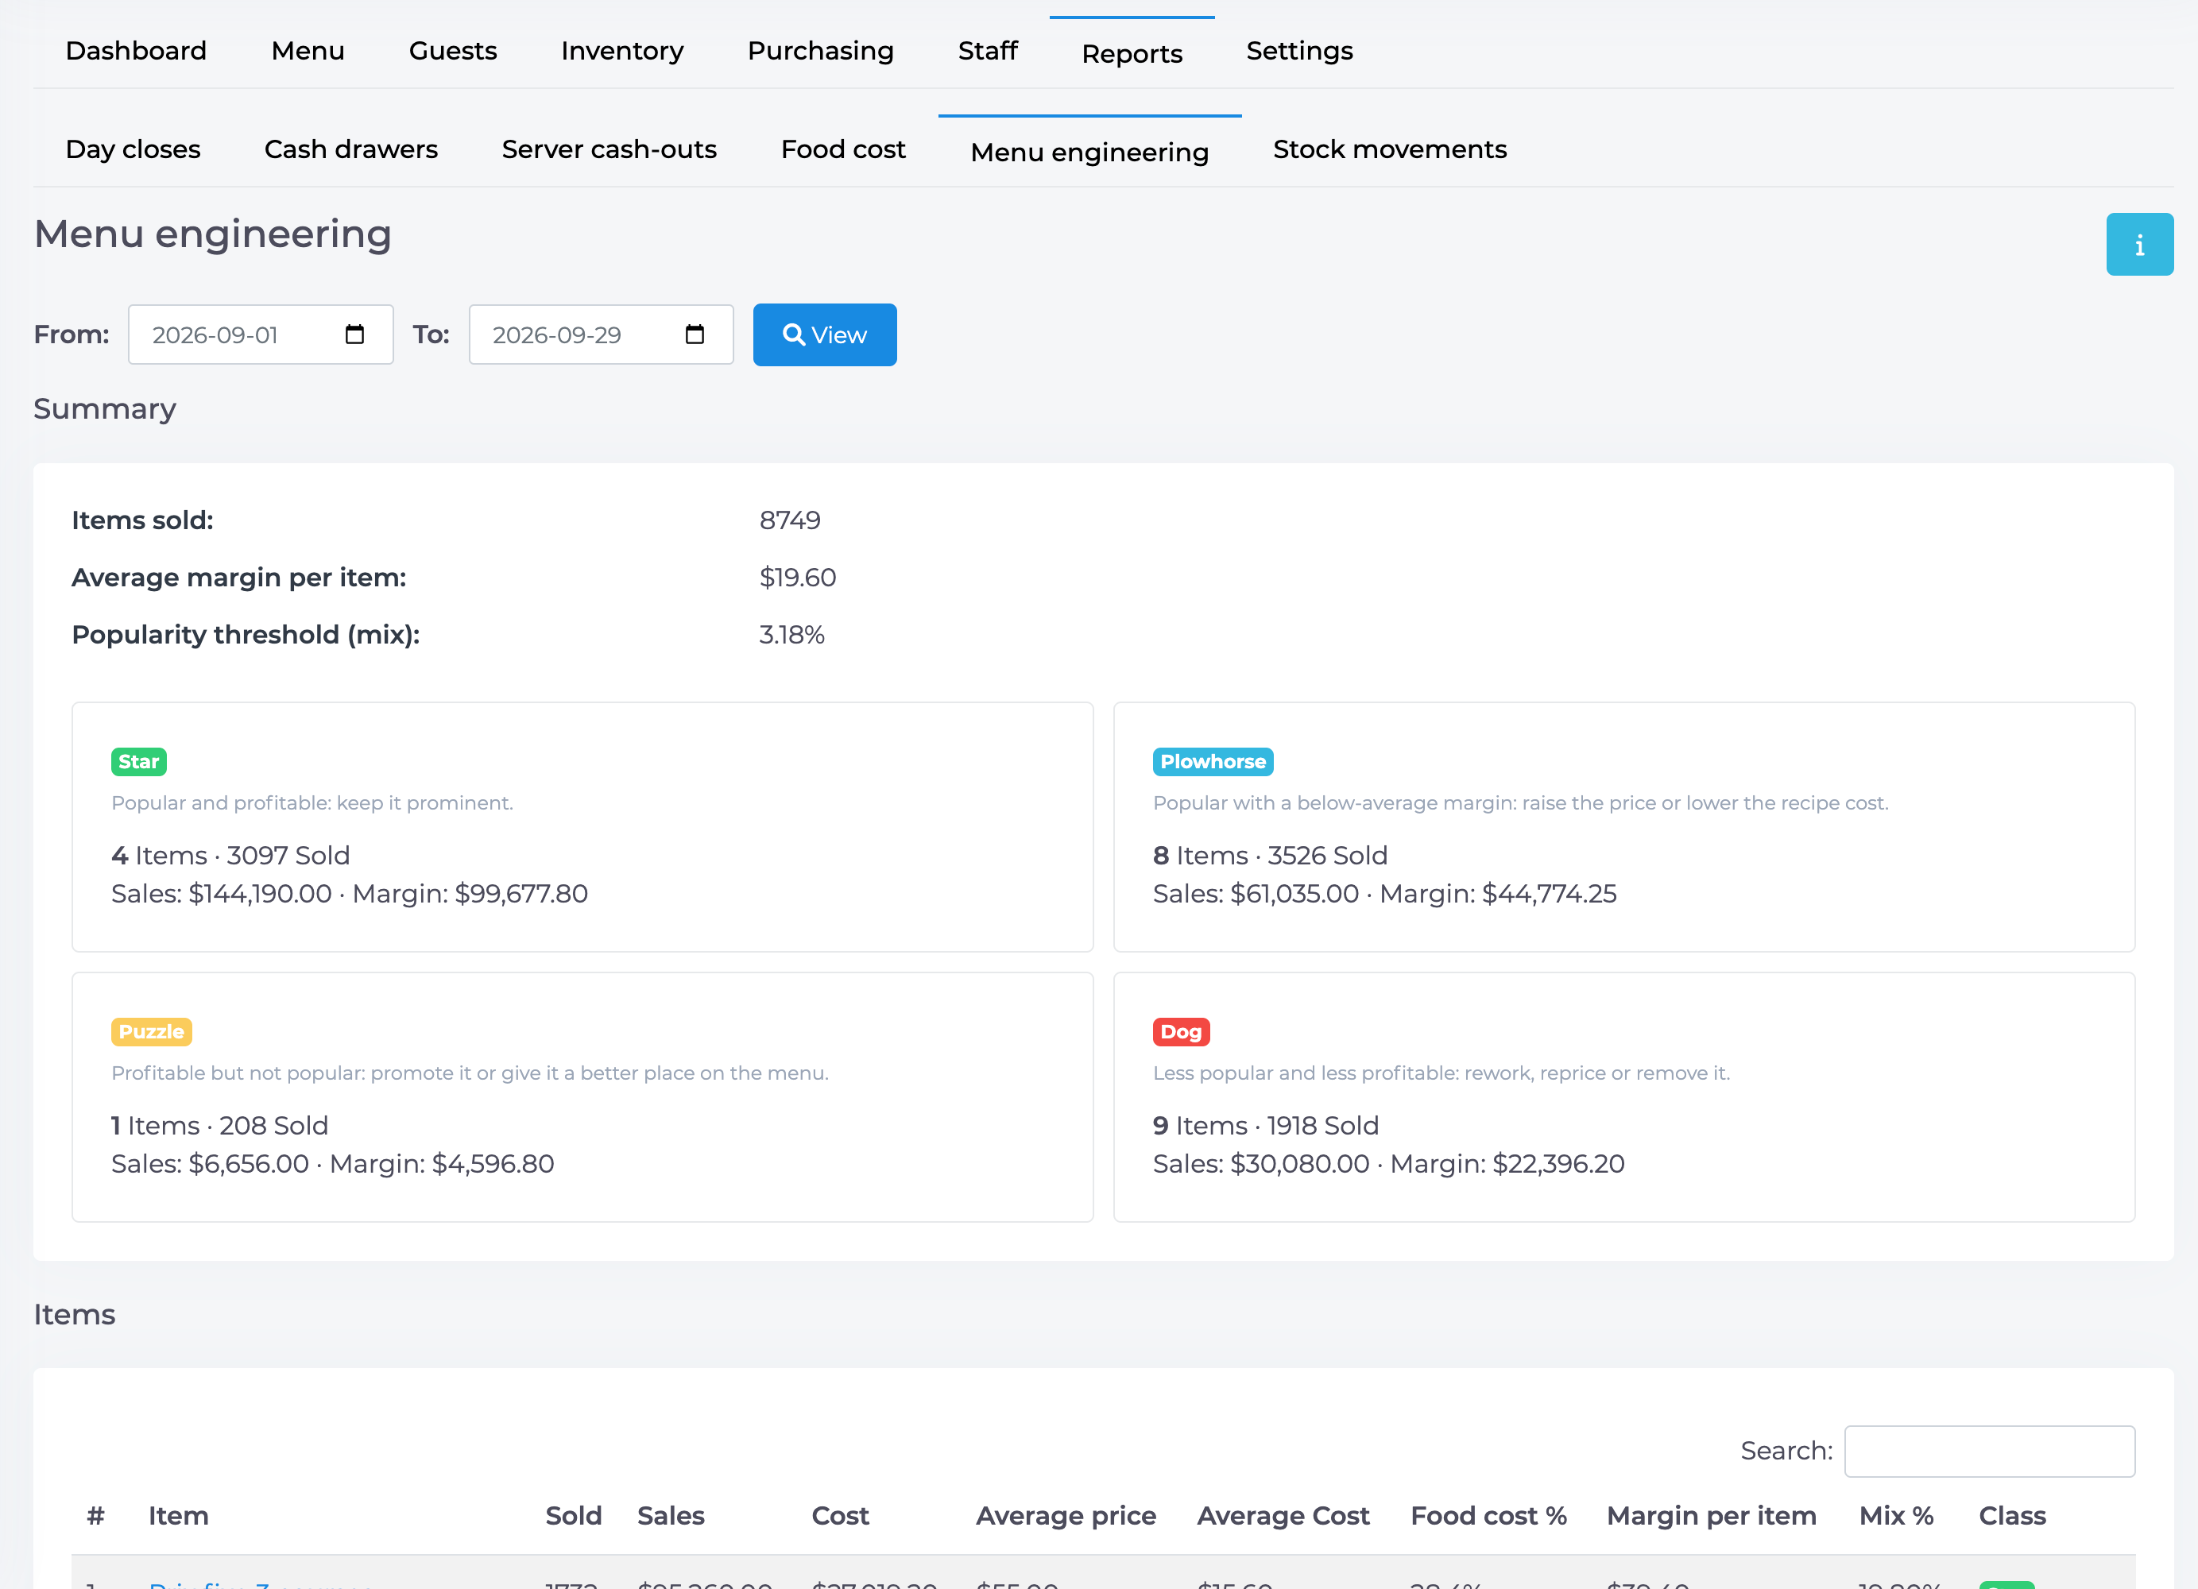
Task: Click the Menu engineering page heading
Action: pyautogui.click(x=212, y=234)
